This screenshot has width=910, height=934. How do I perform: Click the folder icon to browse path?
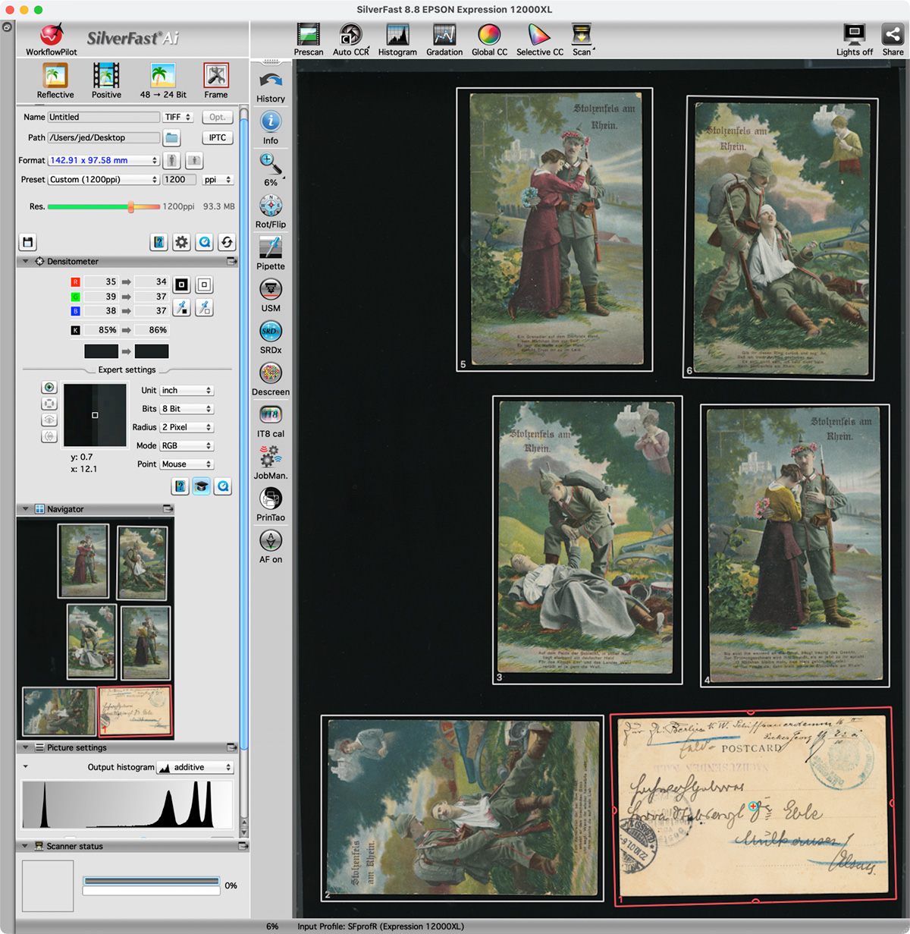coord(172,138)
